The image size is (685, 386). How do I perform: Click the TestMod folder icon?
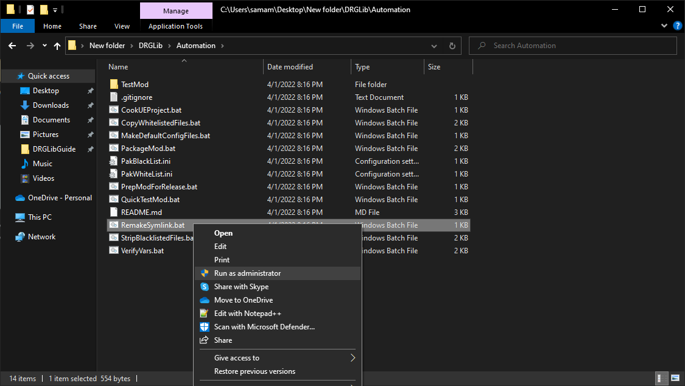click(114, 84)
